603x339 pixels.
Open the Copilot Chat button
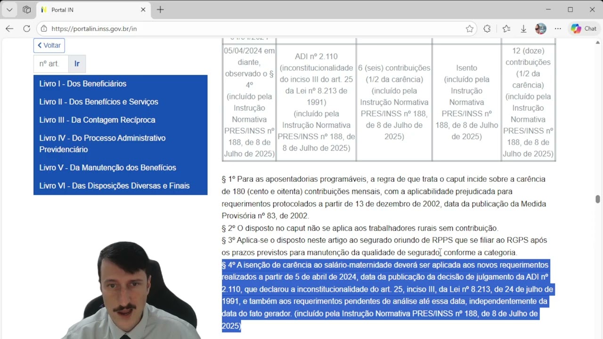click(584, 29)
